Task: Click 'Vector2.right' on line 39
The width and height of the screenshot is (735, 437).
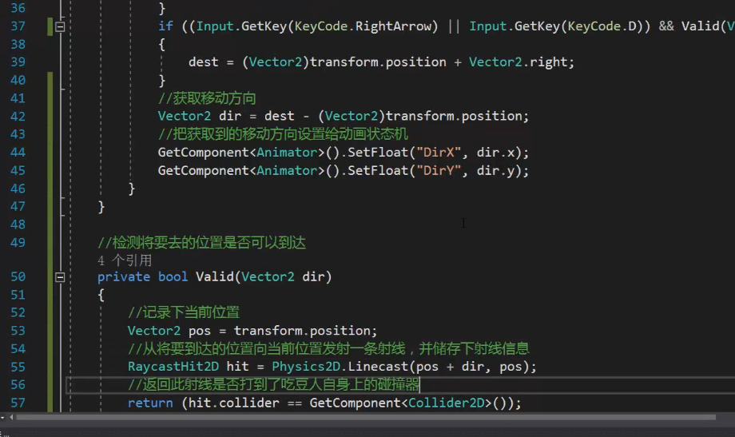Action: coord(518,62)
